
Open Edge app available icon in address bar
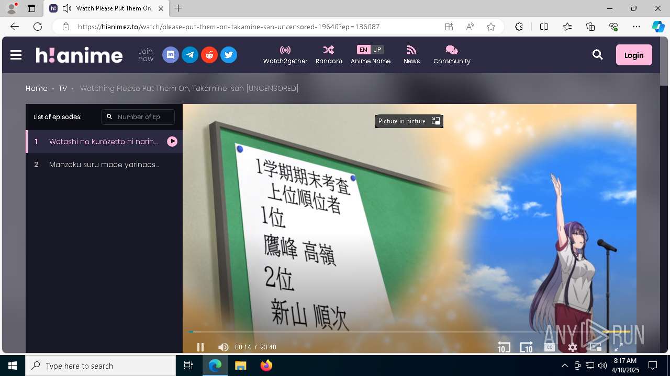[x=449, y=27]
